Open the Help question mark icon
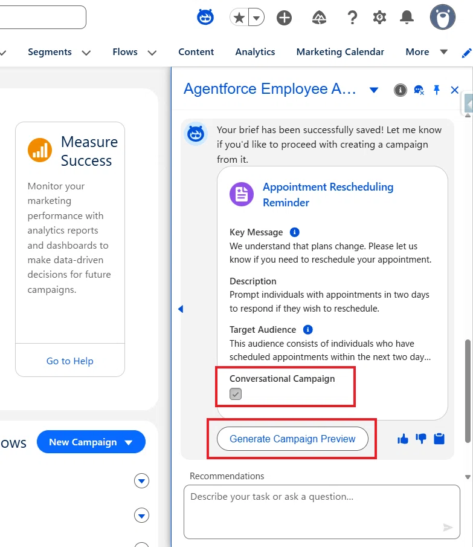The width and height of the screenshot is (473, 547). pos(353,18)
